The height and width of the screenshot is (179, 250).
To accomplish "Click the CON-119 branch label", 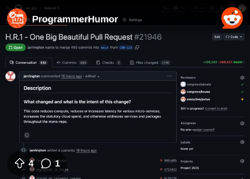I will point(126,48).
